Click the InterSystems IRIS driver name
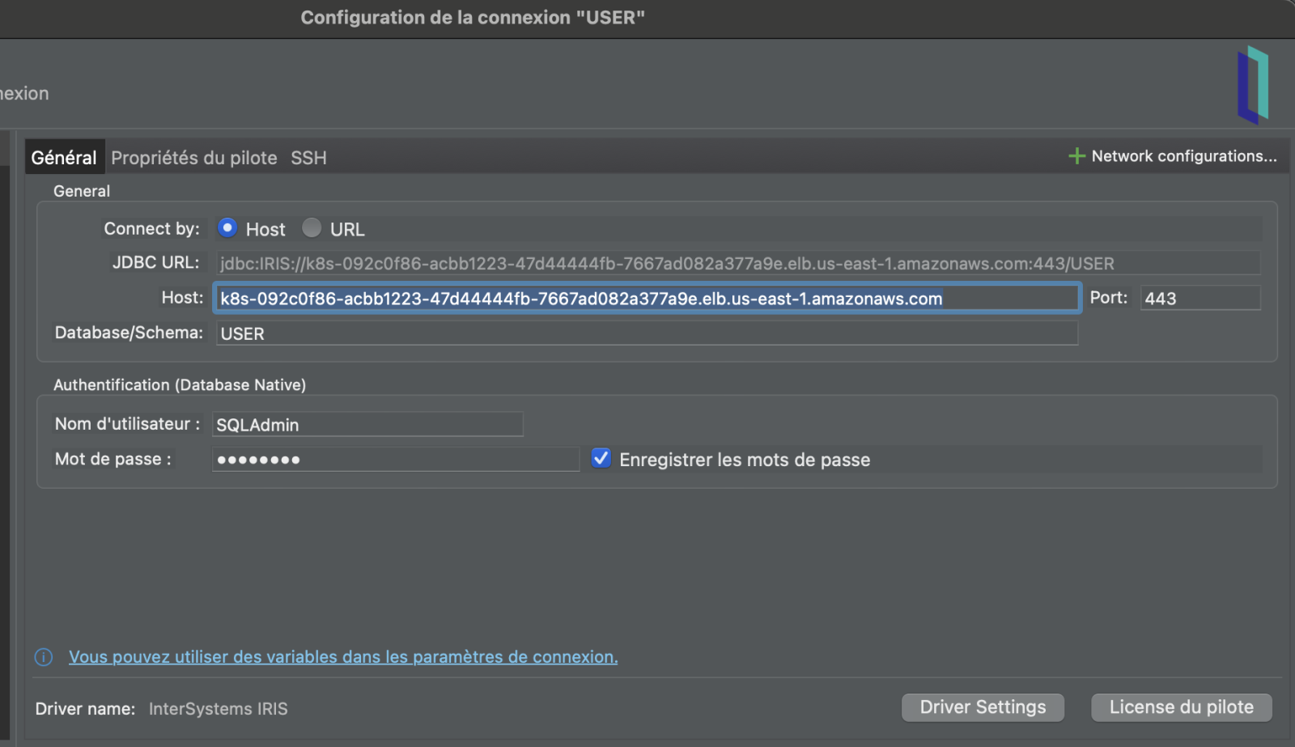This screenshot has width=1295, height=747. click(x=219, y=709)
